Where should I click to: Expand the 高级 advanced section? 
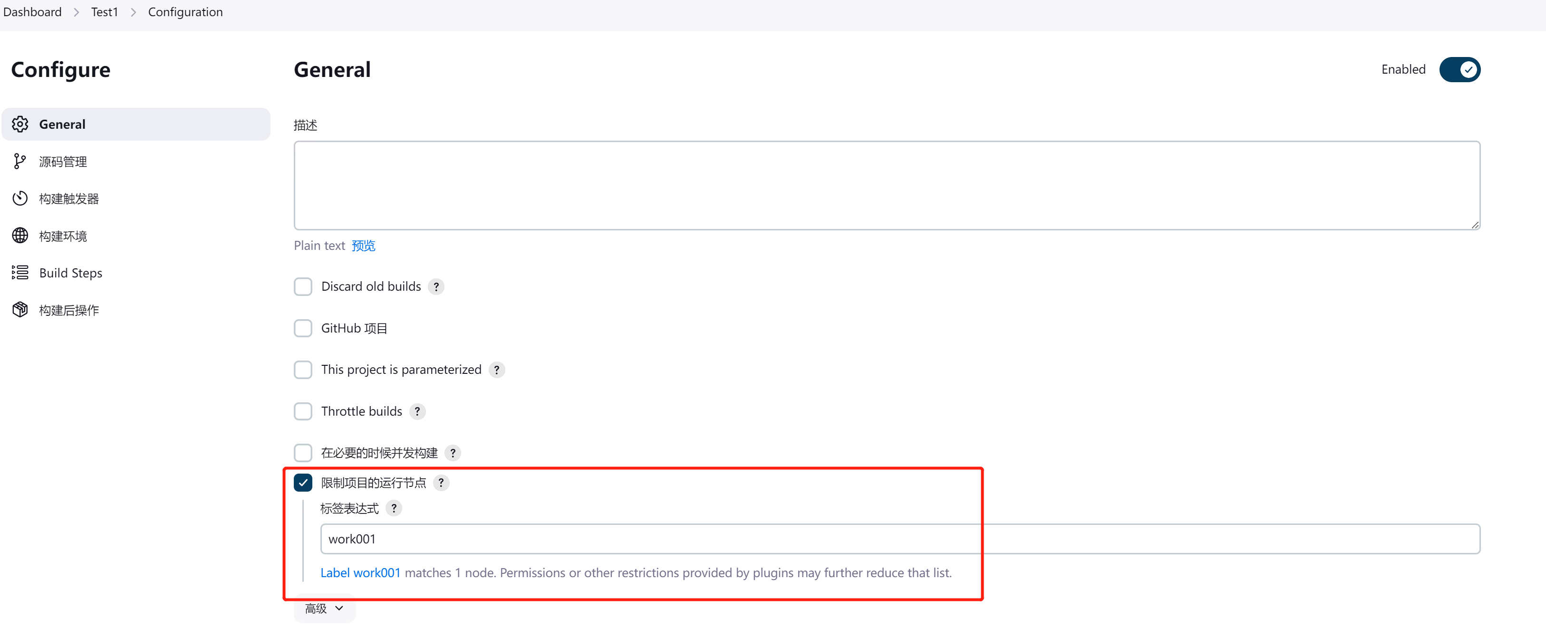[x=324, y=609]
